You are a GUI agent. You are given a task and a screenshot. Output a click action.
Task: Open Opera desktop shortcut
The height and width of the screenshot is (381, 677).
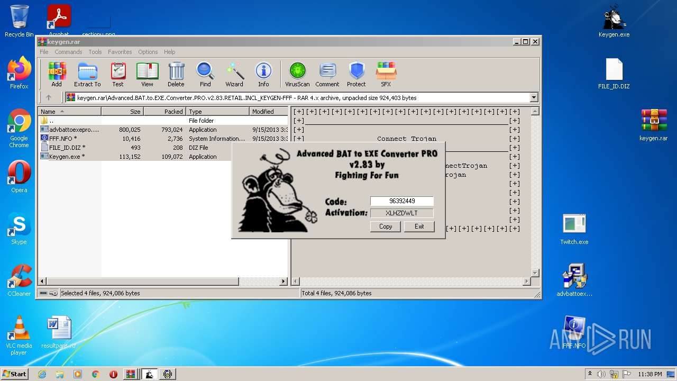(x=19, y=177)
